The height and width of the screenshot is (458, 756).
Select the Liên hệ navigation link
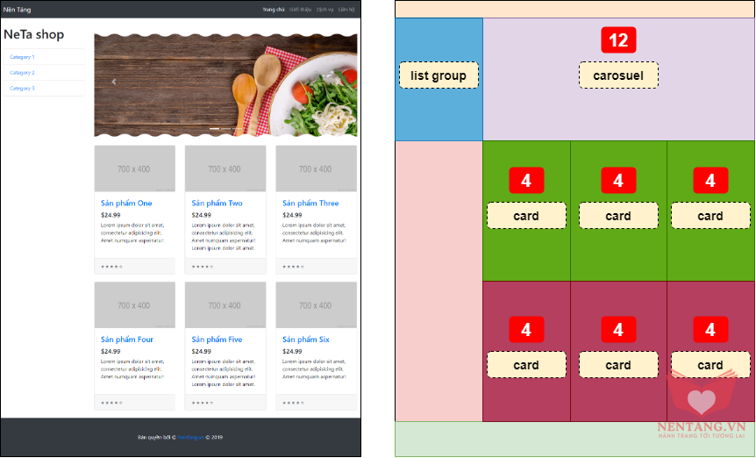[x=347, y=9]
